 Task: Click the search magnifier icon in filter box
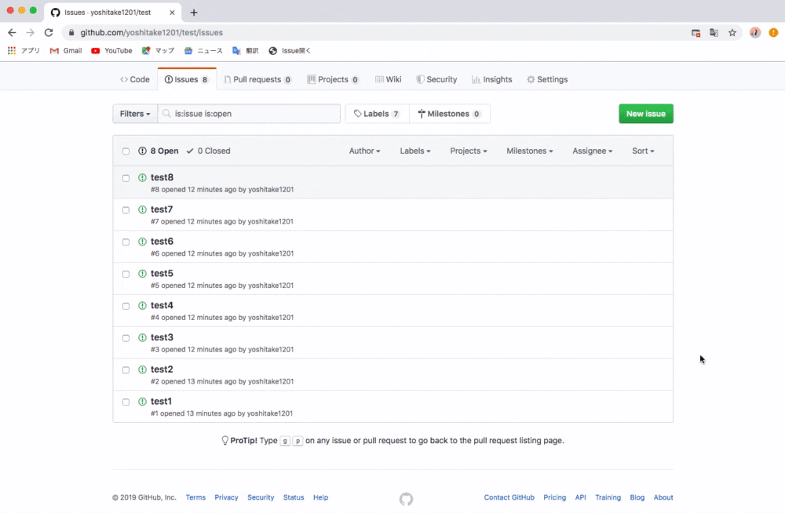pos(166,114)
